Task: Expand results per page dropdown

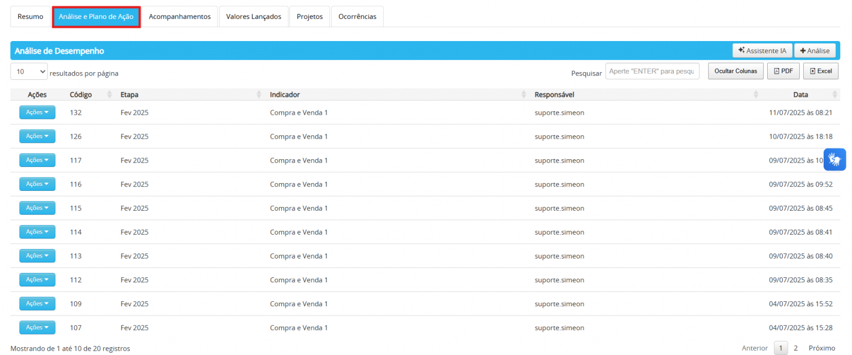Action: pyautogui.click(x=29, y=72)
